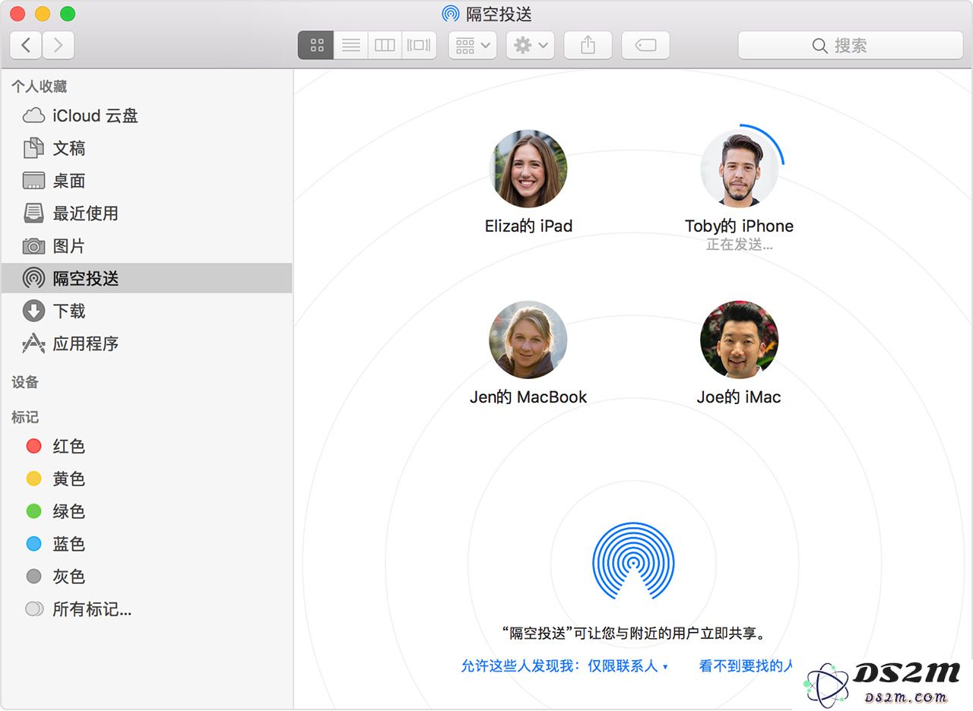
Task: Select the 灰色 tag label
Action: [x=68, y=577]
